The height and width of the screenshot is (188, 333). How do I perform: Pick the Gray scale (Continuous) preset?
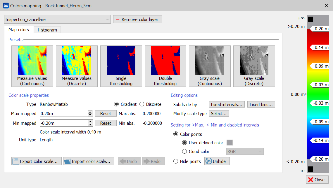click(x=210, y=66)
